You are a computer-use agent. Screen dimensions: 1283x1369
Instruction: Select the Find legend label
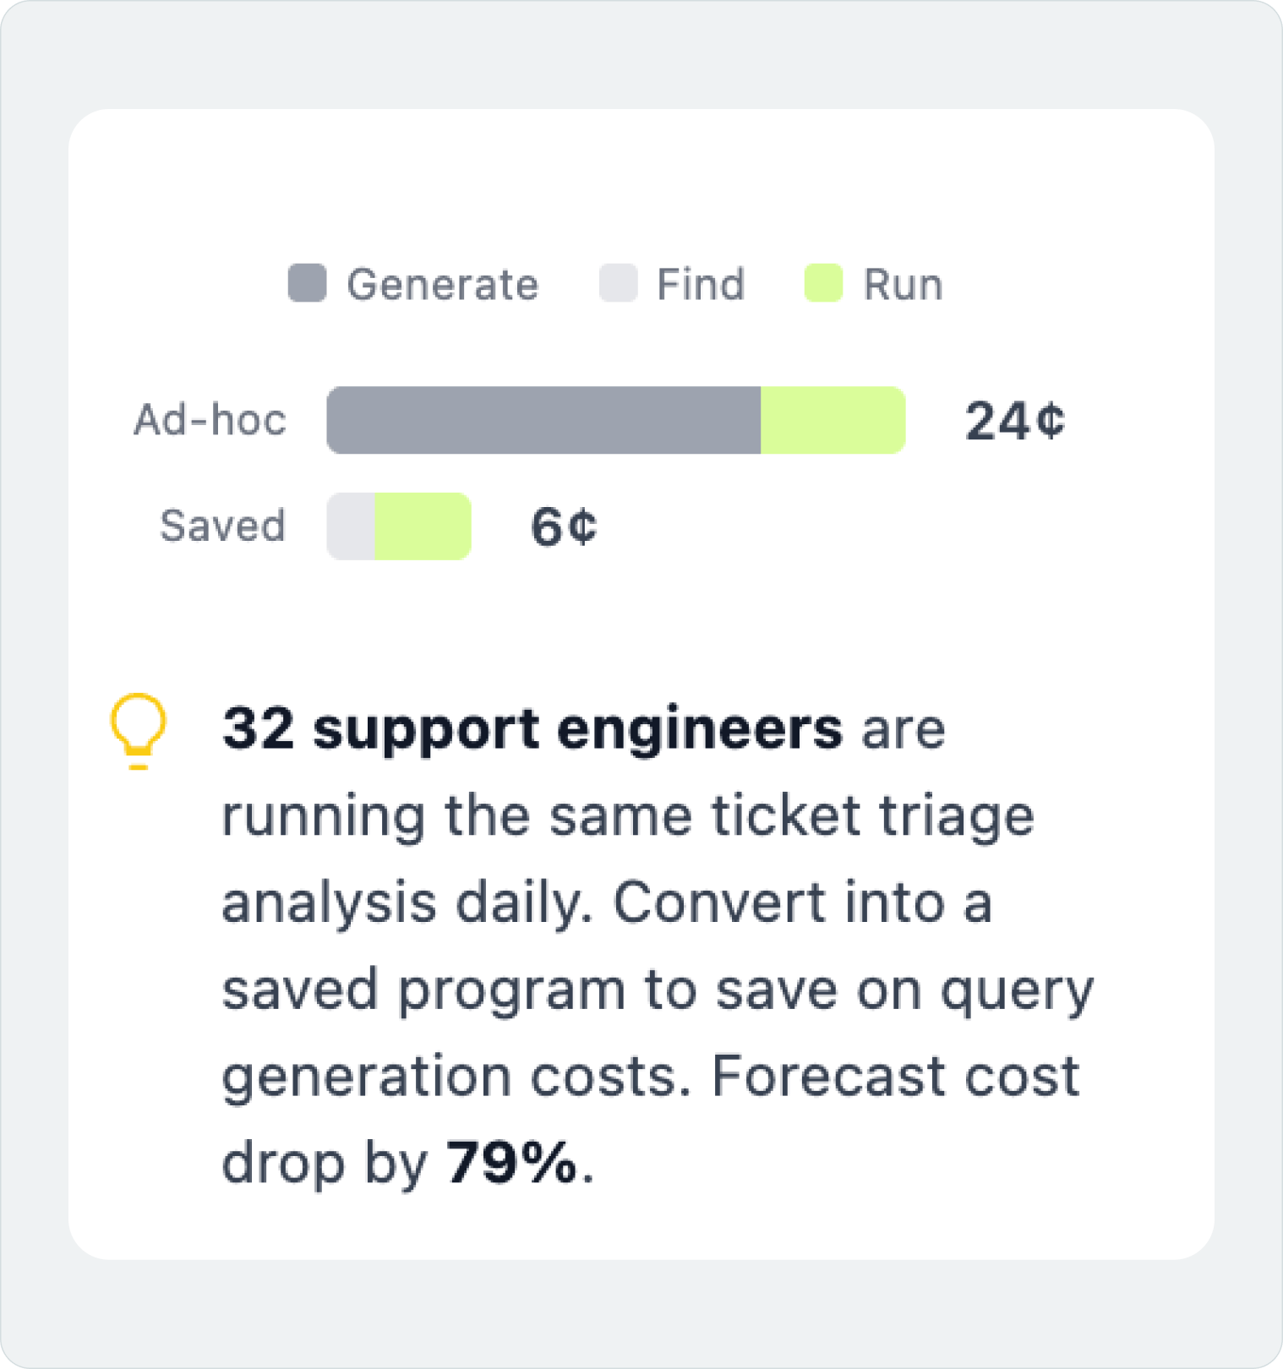pyautogui.click(x=701, y=285)
